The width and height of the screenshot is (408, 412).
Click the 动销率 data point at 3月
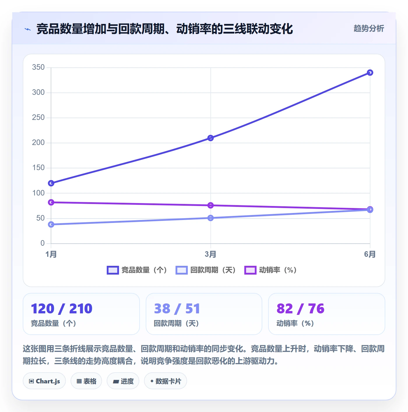pyautogui.click(x=210, y=205)
